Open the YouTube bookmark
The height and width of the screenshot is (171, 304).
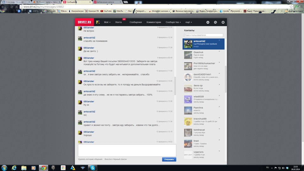coord(106,11)
